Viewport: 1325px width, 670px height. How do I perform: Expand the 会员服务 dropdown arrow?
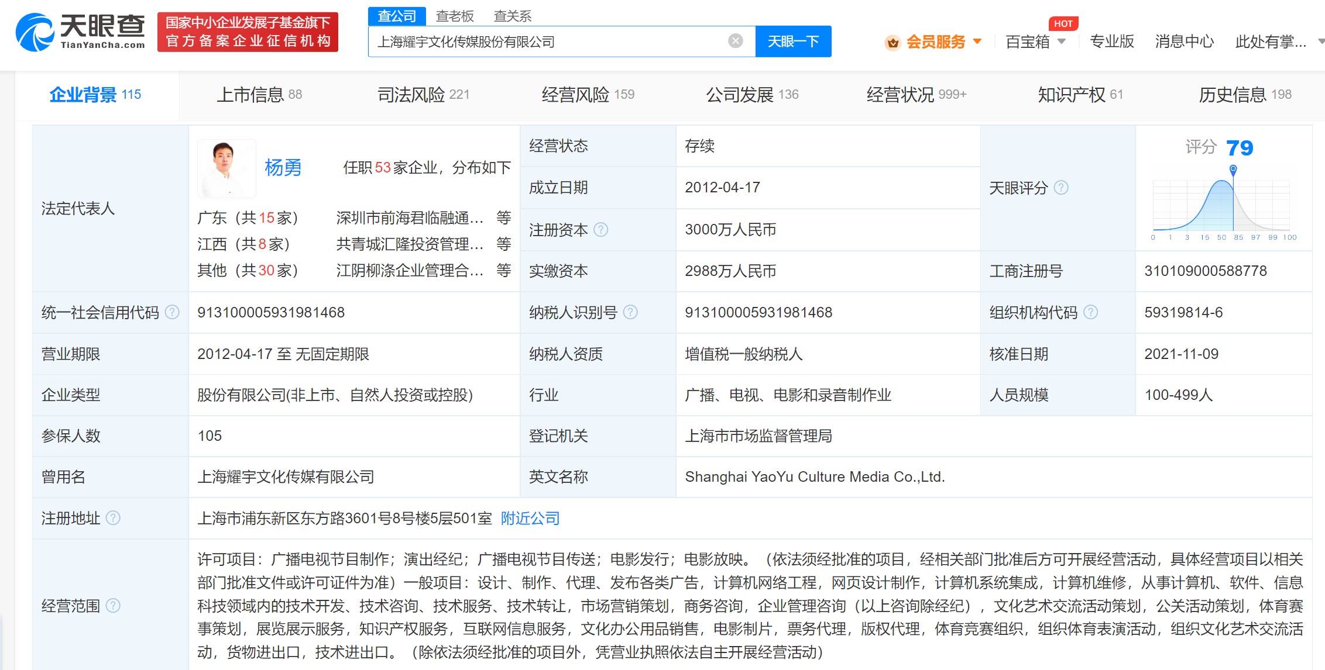(x=977, y=42)
